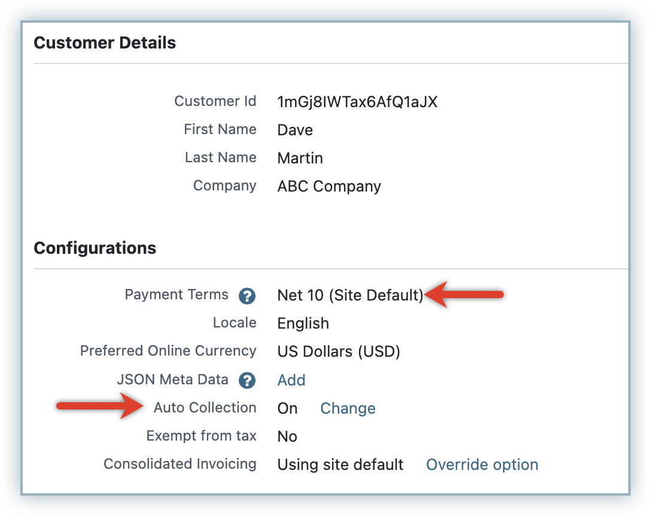Screen dimensions: 651x516
Task: Select the Customer Id value text
Action: pos(357,102)
